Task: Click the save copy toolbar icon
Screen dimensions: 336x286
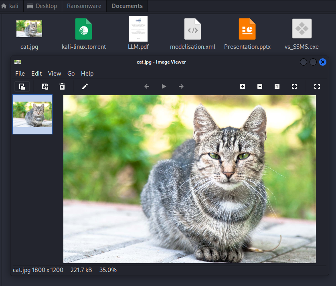Action: click(x=45, y=86)
